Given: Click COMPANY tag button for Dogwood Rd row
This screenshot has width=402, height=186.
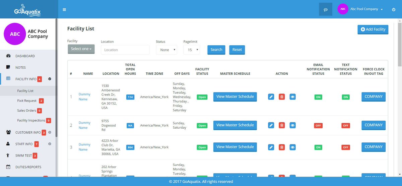Looking at the screenshot, I should (374, 125).
